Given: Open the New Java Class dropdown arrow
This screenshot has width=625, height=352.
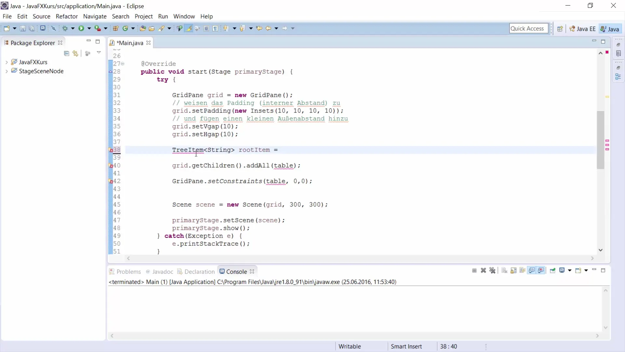Looking at the screenshot, I should click(133, 28).
